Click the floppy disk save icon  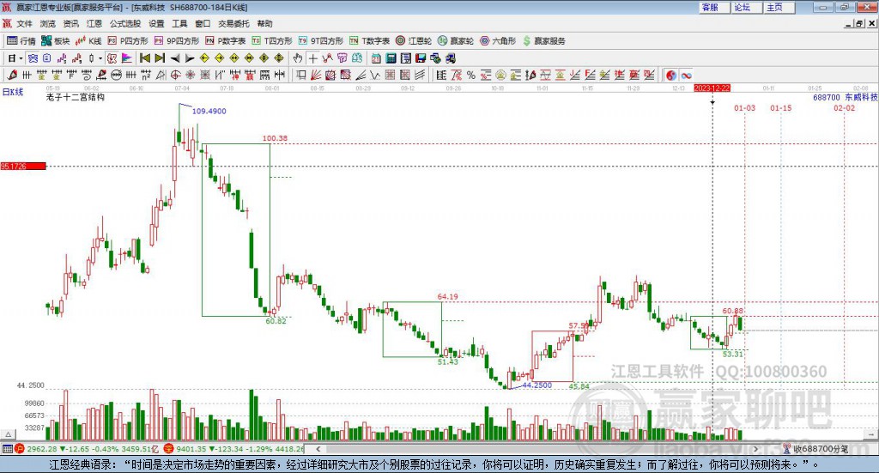[421, 58]
